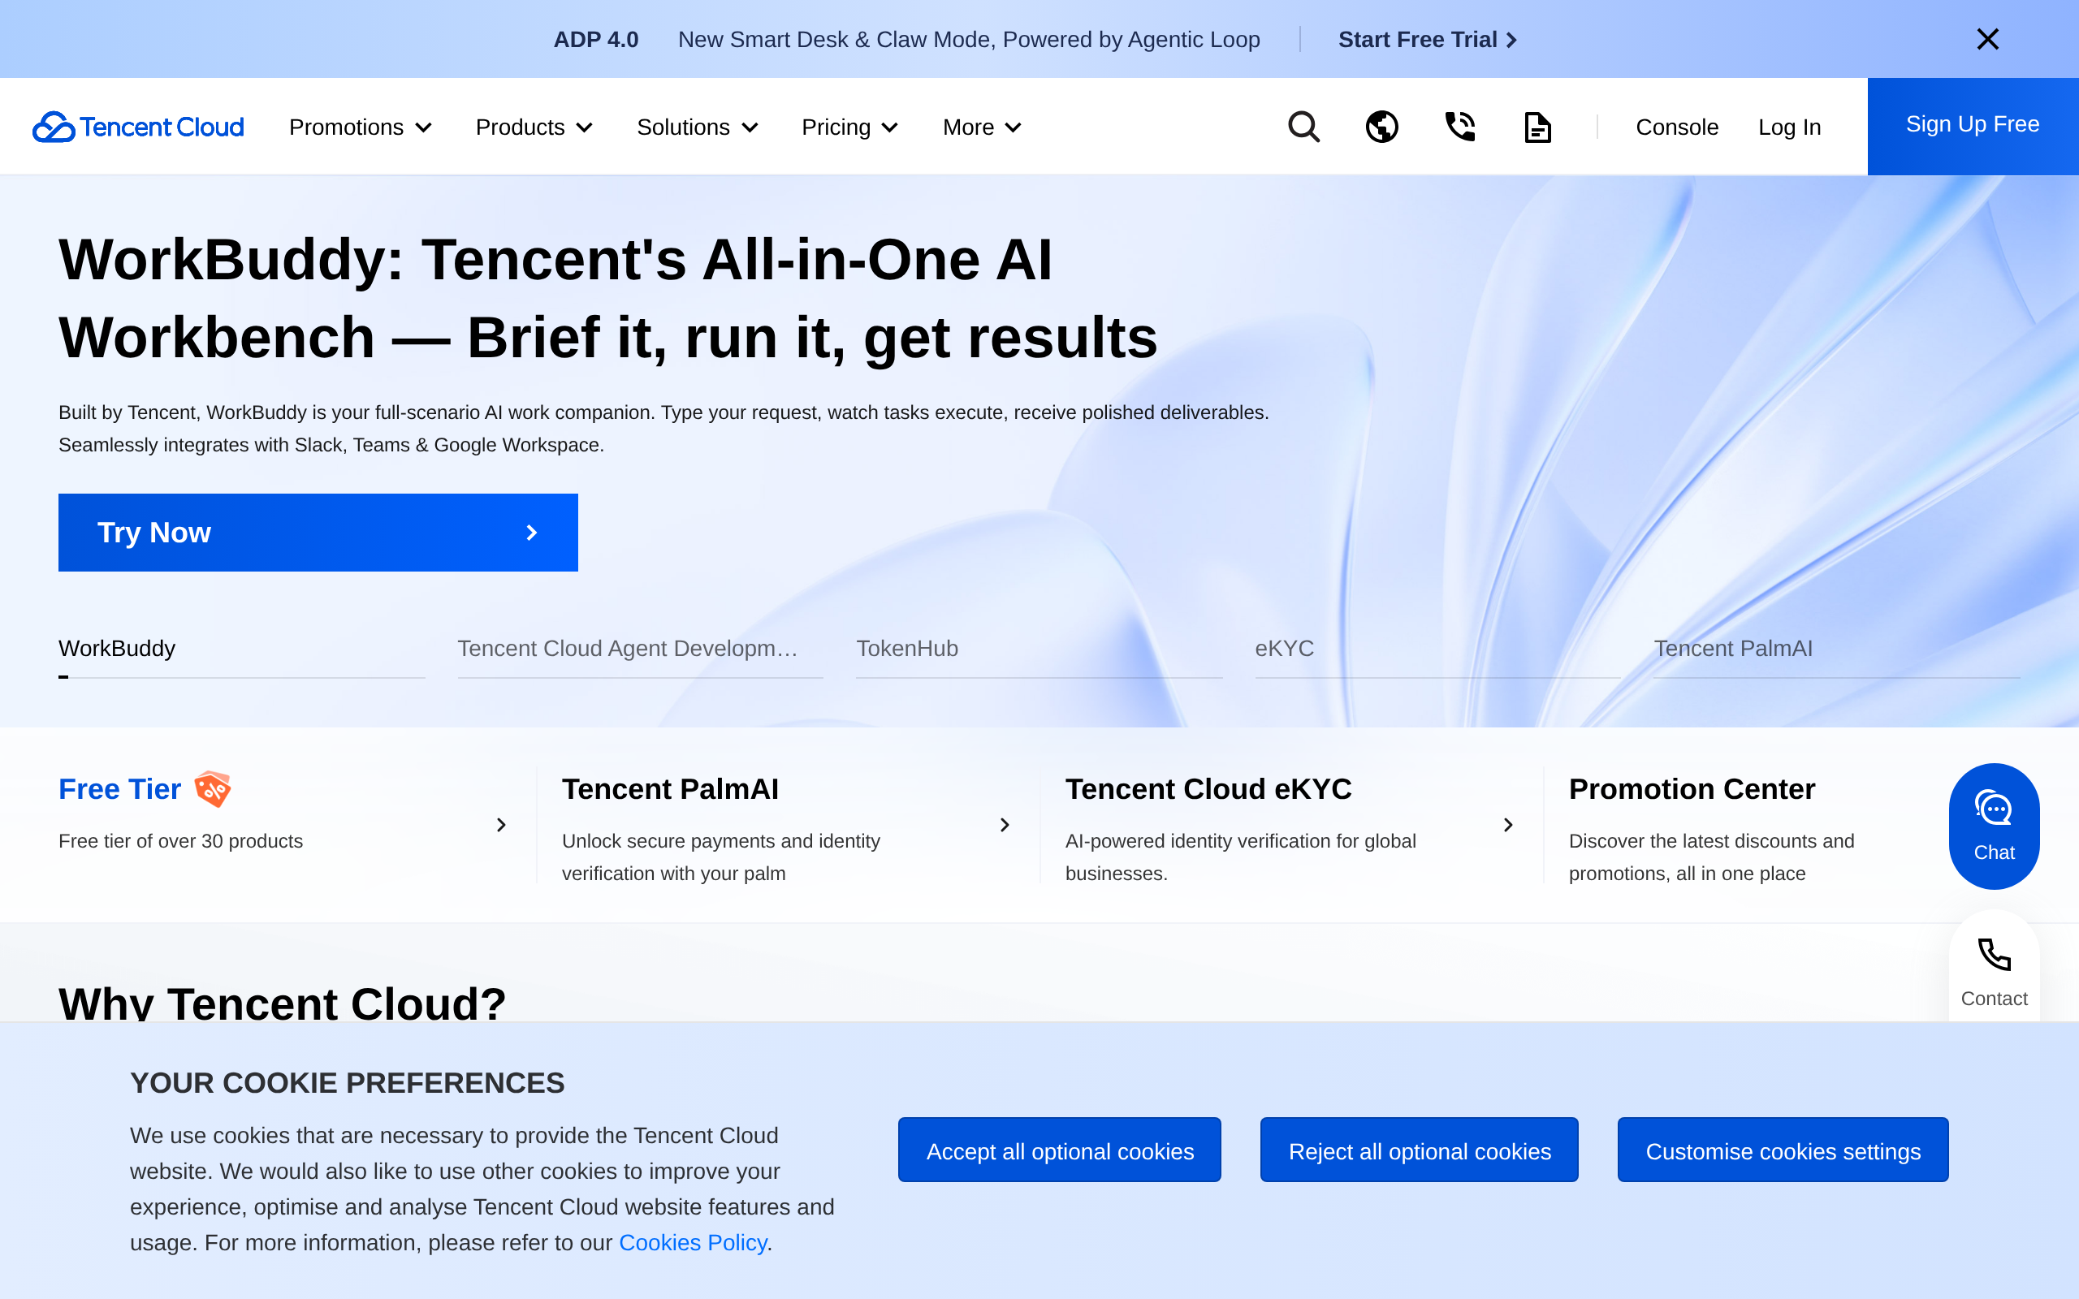Open the Promotion Center card title
Viewport: 2079px width, 1299px height.
(1692, 788)
